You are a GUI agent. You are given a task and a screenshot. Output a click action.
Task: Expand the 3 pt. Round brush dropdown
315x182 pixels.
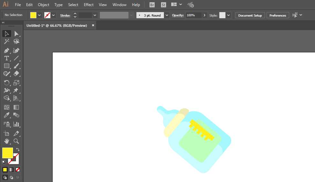167,15
